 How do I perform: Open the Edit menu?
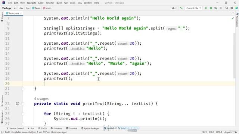click(16, 3)
